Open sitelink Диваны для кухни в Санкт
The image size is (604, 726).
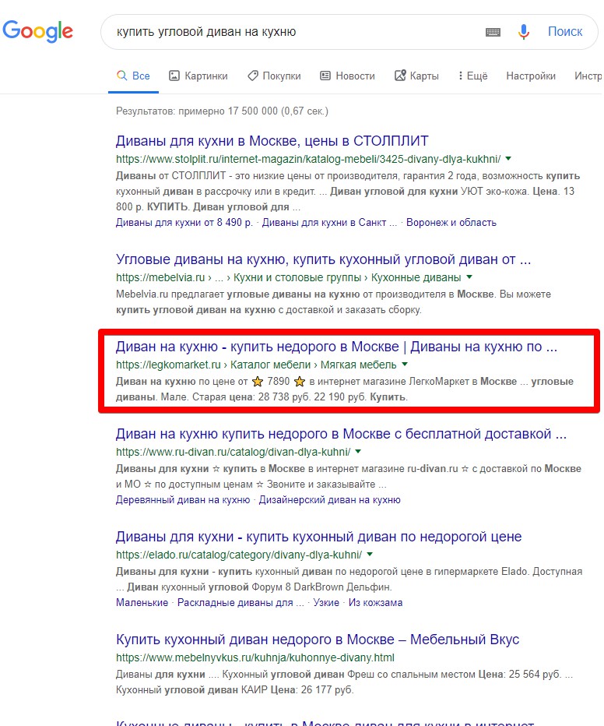pyautogui.click(x=329, y=222)
